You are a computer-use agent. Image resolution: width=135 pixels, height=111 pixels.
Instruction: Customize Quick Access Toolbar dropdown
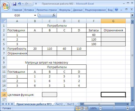pyautogui.click(x=36, y=4)
